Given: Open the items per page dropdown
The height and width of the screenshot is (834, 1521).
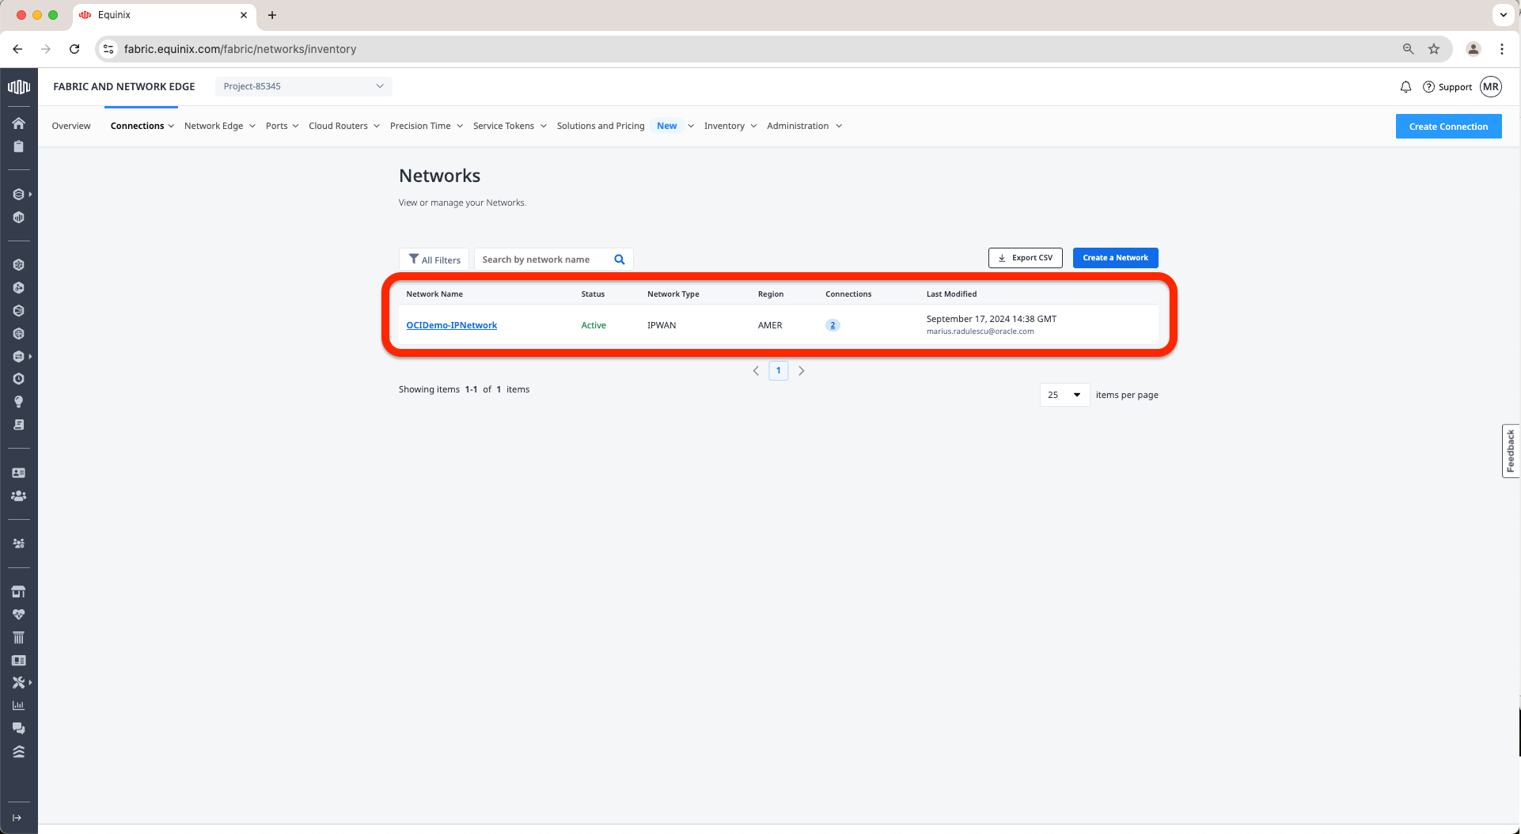Looking at the screenshot, I should [x=1064, y=395].
